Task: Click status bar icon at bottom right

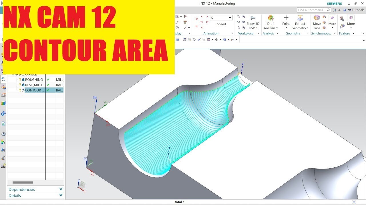Action: click(354, 202)
